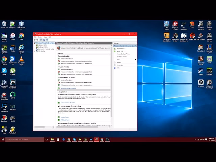Viewport: 216px width, 162px height.
Task: Click the uTorrent desktop icon
Action: coord(13,72)
